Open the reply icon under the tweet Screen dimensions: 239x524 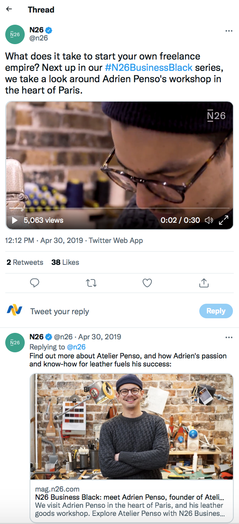[34, 283]
